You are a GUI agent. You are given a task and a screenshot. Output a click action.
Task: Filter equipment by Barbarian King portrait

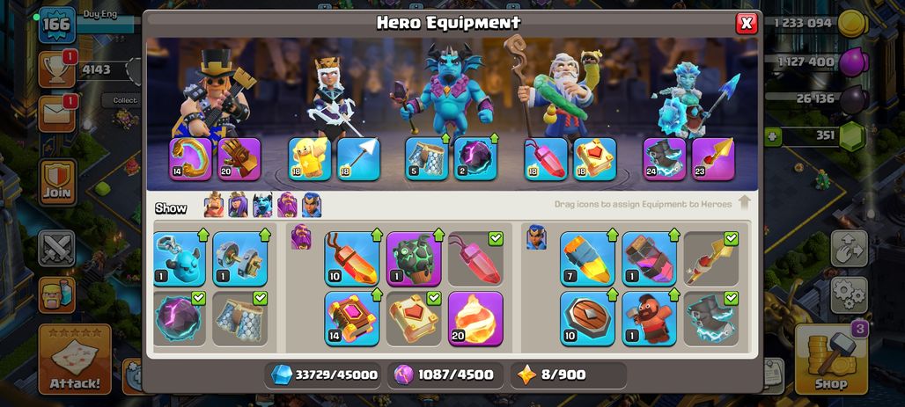click(214, 205)
